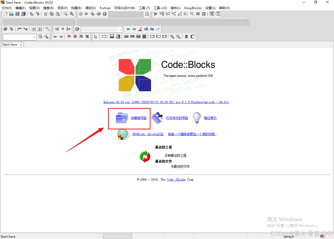Open the DoxyBlocks menu

click(x=193, y=8)
